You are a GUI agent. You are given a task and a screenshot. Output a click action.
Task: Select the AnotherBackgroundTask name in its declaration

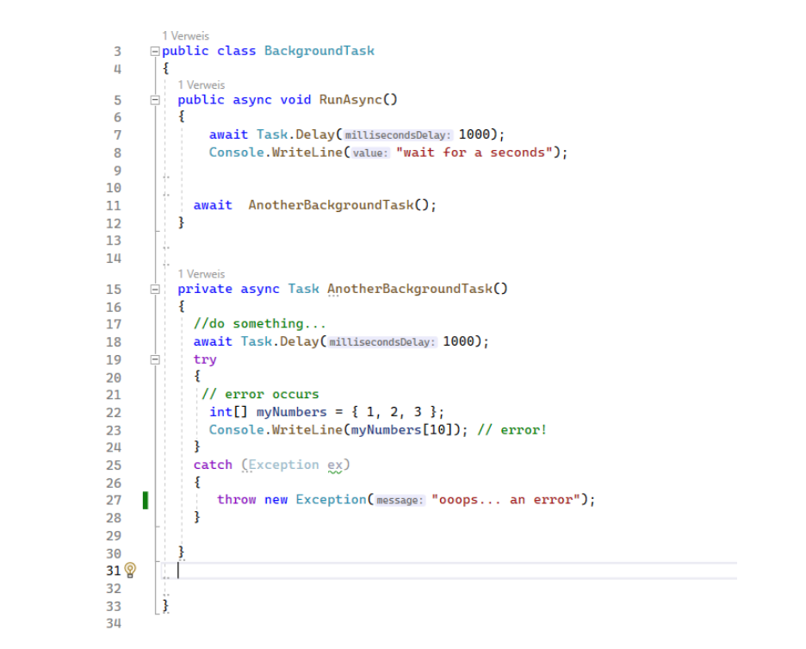410,289
